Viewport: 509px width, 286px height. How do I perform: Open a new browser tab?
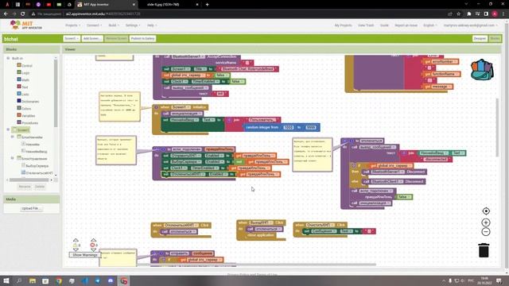207,5
